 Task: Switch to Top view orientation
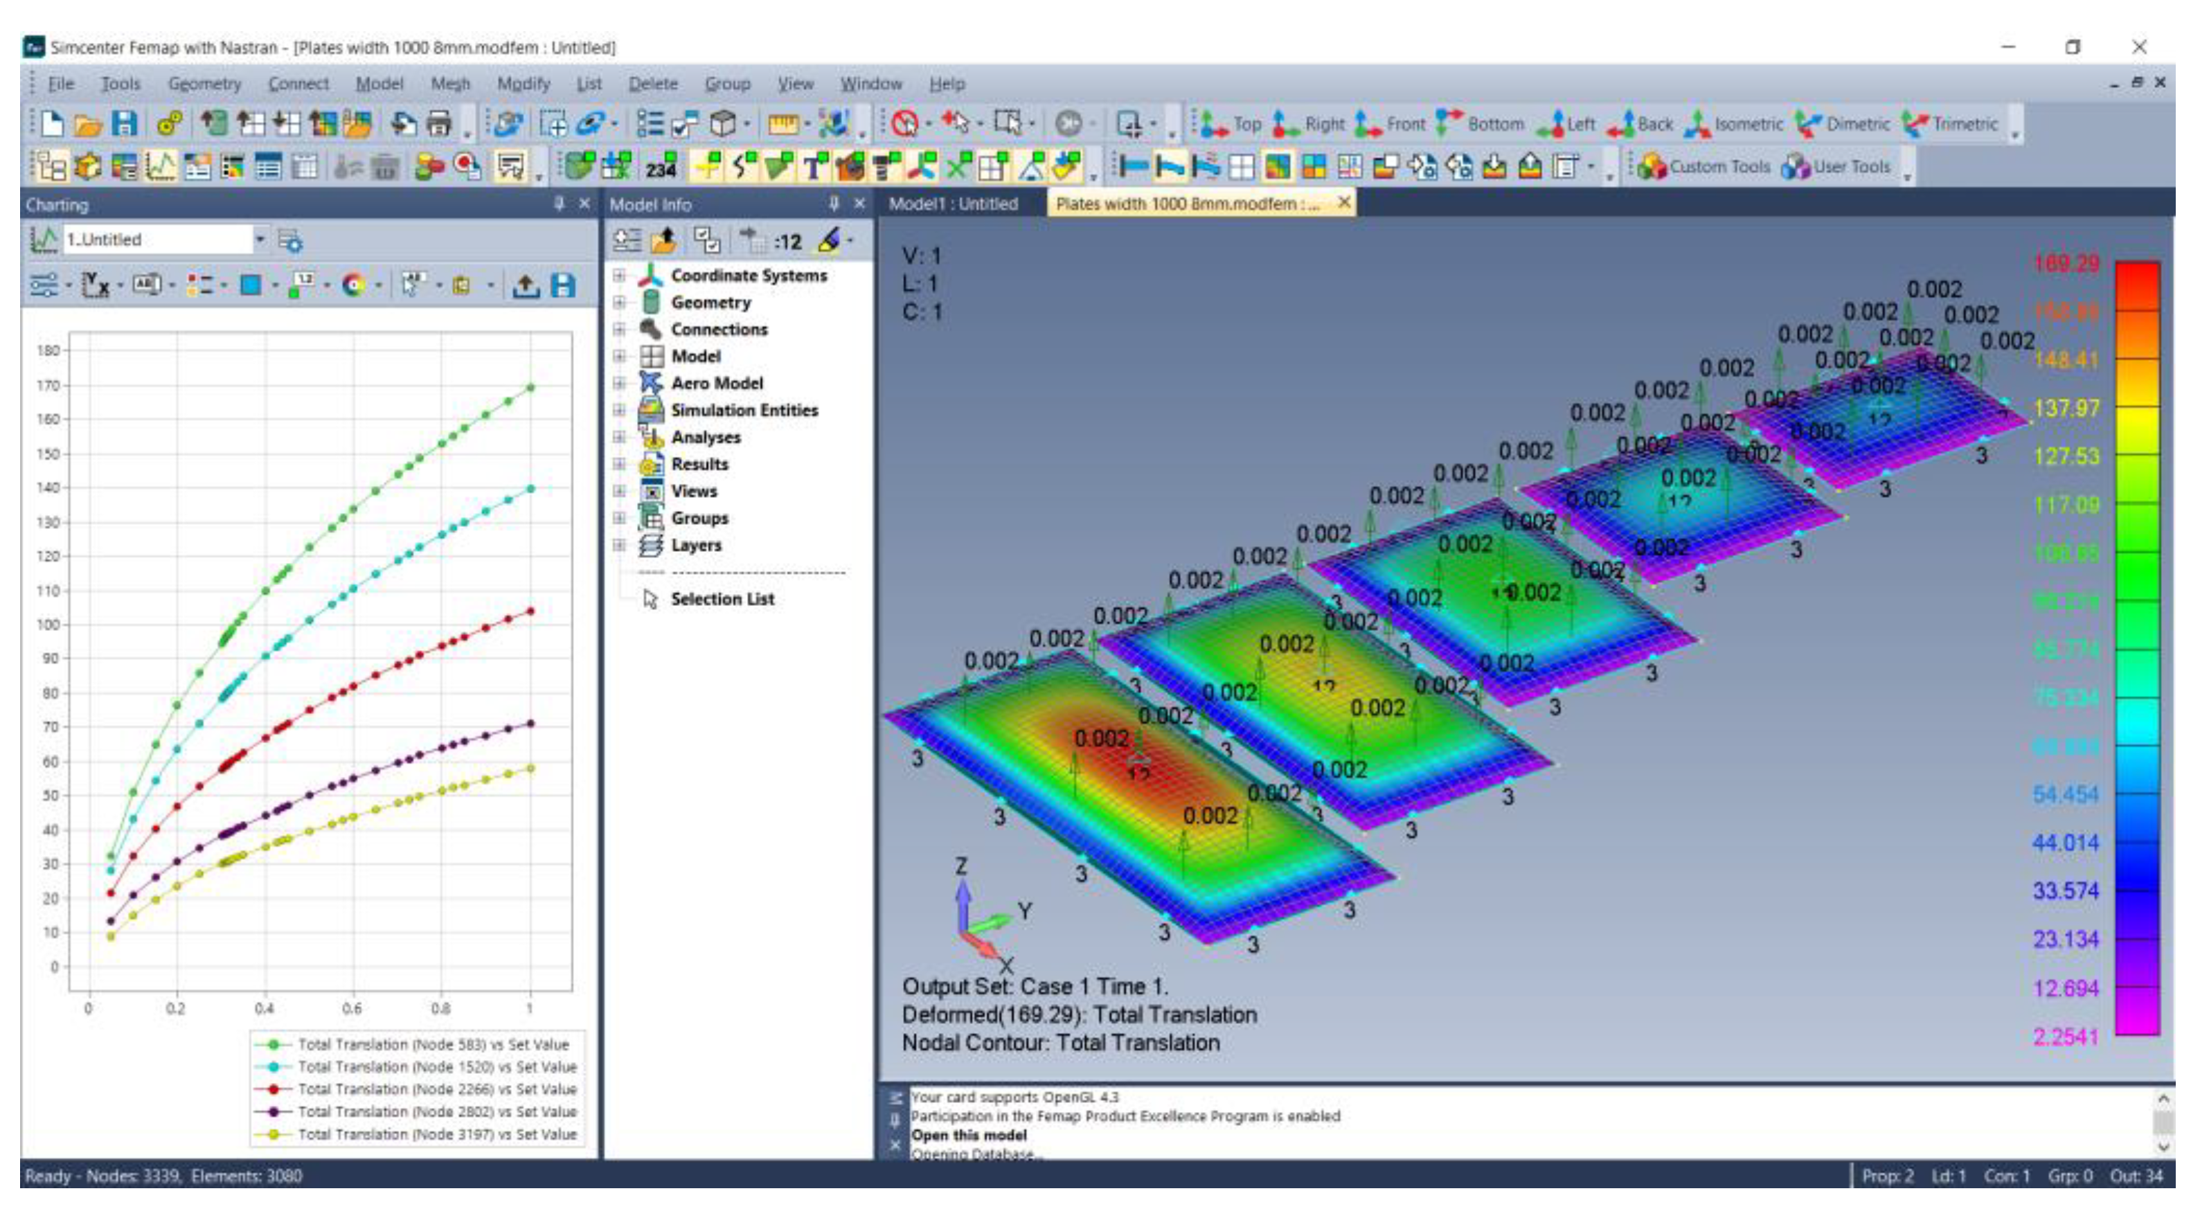(x=1231, y=124)
